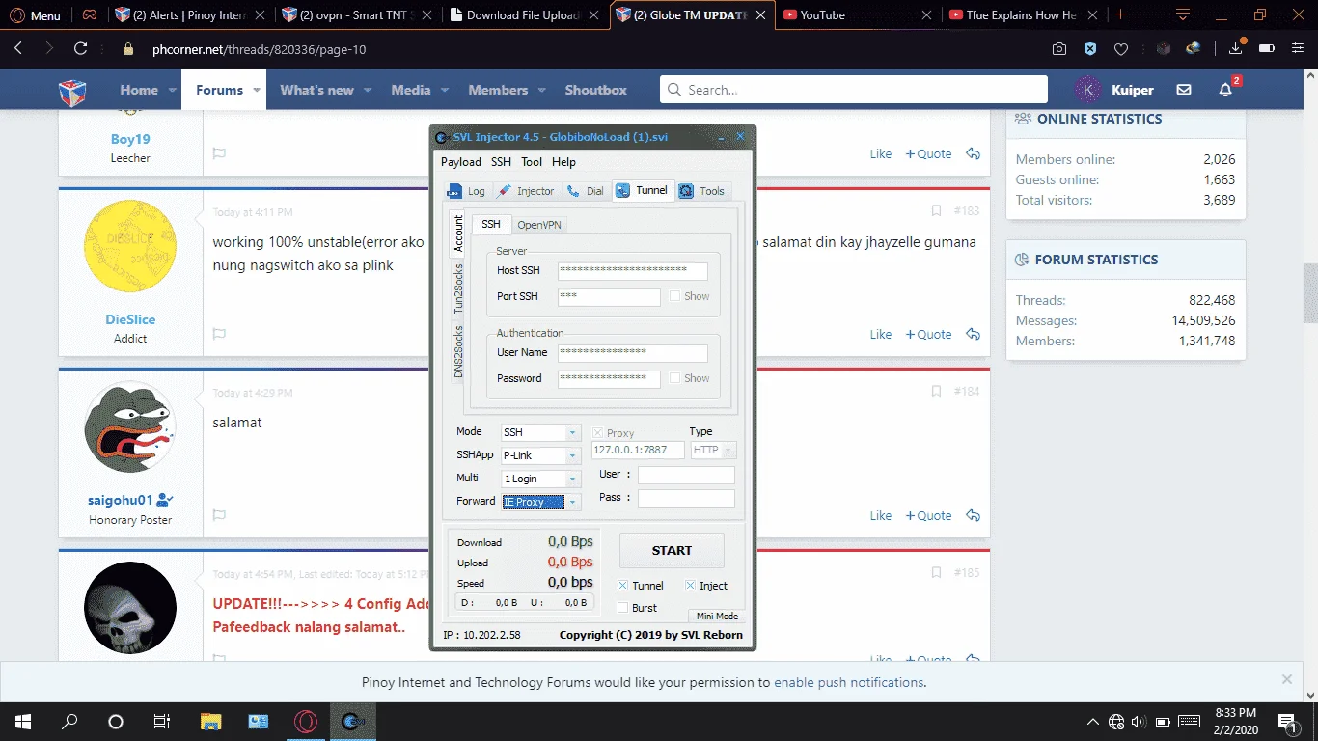
Task: Click into the User Name field
Action: click(632, 353)
